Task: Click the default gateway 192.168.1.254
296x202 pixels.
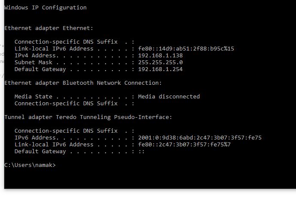Action: point(160,69)
